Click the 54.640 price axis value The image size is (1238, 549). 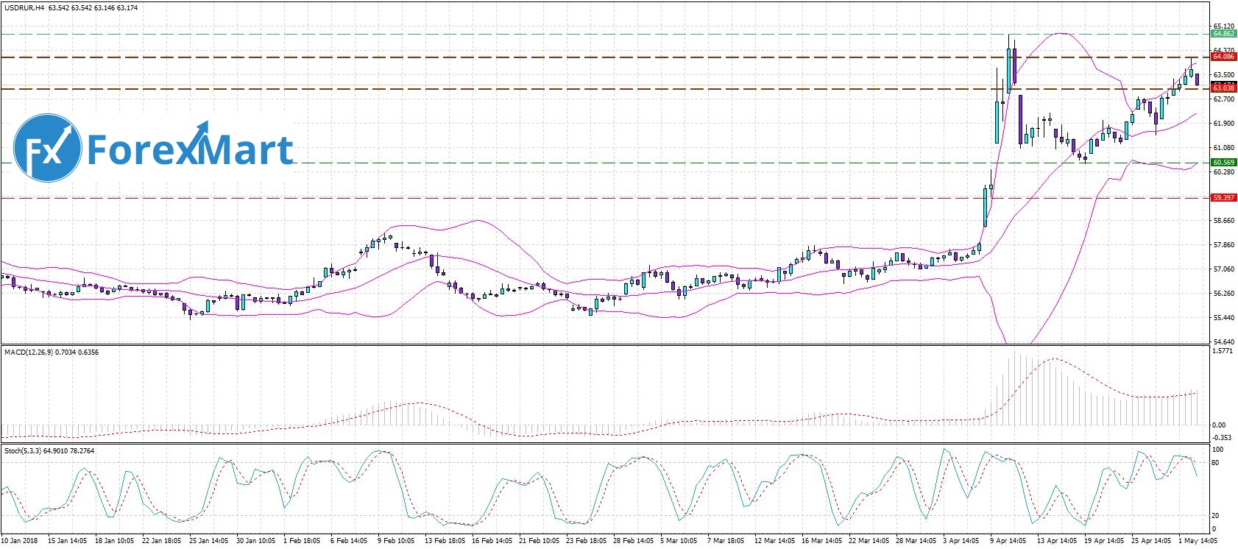(x=1224, y=341)
